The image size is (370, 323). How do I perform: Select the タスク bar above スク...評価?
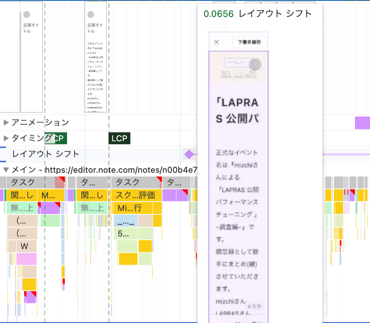[136, 182]
